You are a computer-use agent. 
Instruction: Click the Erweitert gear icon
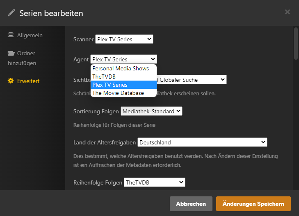tap(11, 81)
